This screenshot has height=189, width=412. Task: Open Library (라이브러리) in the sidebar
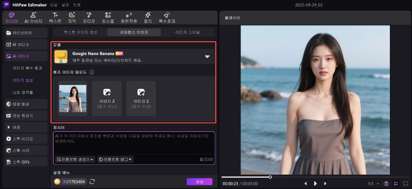26,33
